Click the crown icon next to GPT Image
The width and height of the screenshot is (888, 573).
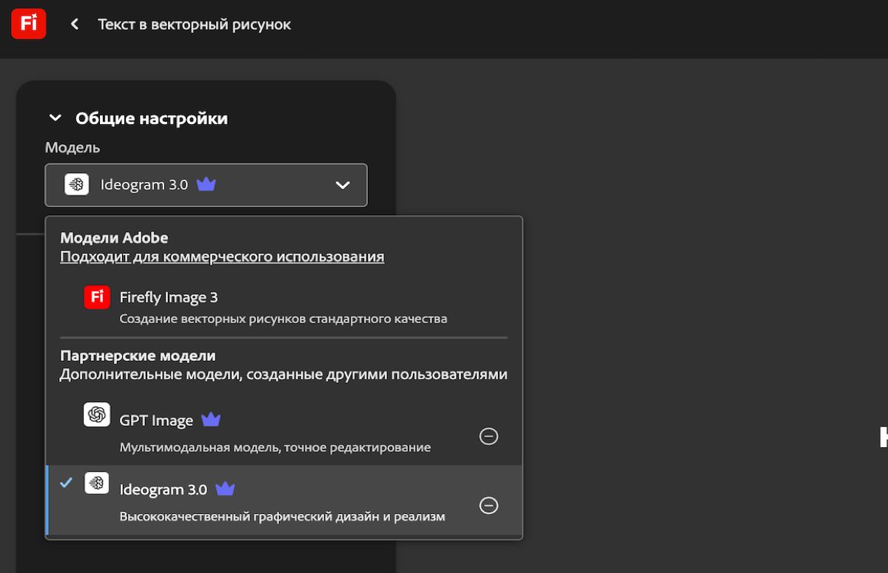tap(211, 420)
